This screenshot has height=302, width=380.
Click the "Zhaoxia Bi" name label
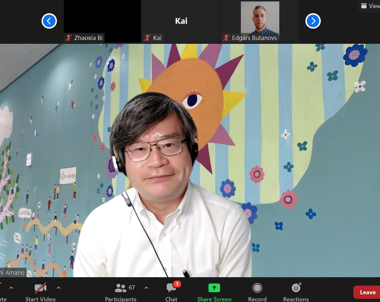pyautogui.click(x=88, y=38)
